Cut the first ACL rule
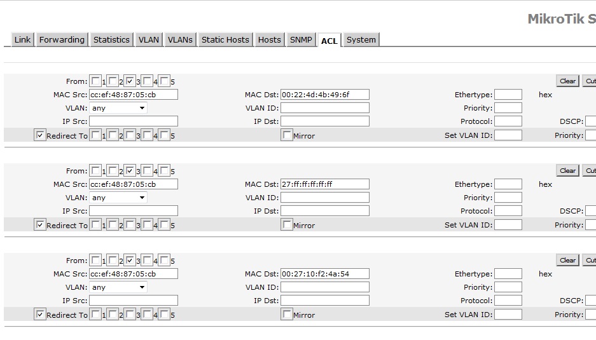Screen dimensions: 596x340 590,81
